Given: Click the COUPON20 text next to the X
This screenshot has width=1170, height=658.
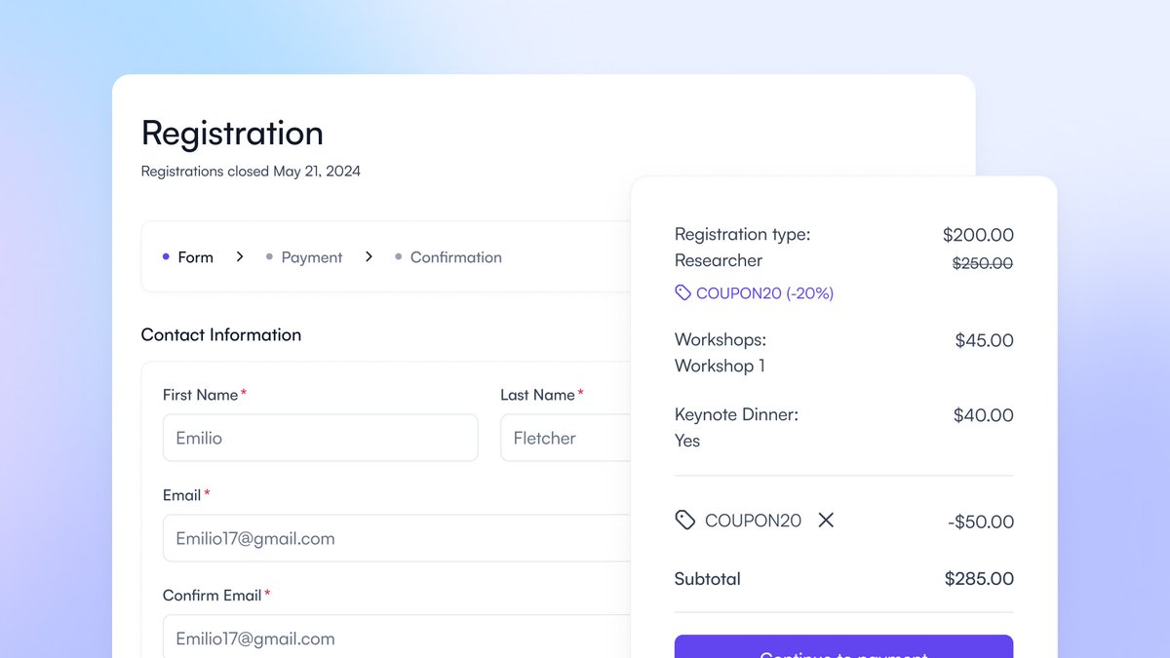Looking at the screenshot, I should click(753, 521).
